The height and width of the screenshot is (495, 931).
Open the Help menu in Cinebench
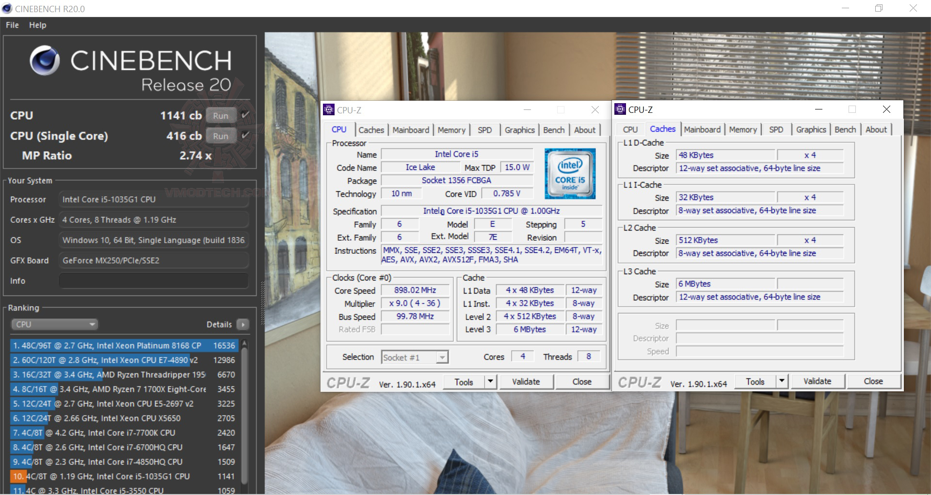pyautogui.click(x=37, y=25)
